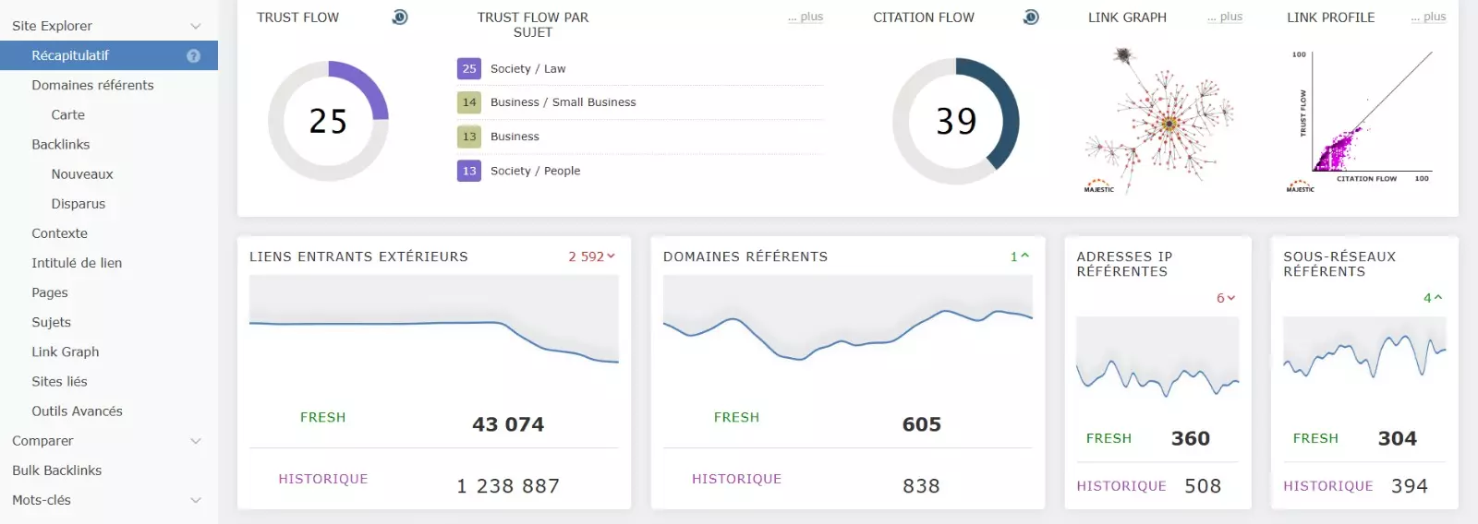Go to Outils Avancés
The height and width of the screenshot is (524, 1478).
(x=77, y=411)
